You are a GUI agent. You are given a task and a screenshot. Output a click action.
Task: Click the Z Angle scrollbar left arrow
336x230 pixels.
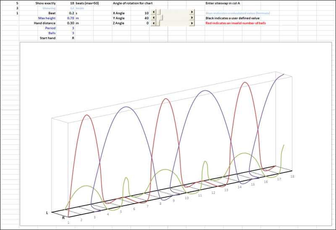coord(153,23)
